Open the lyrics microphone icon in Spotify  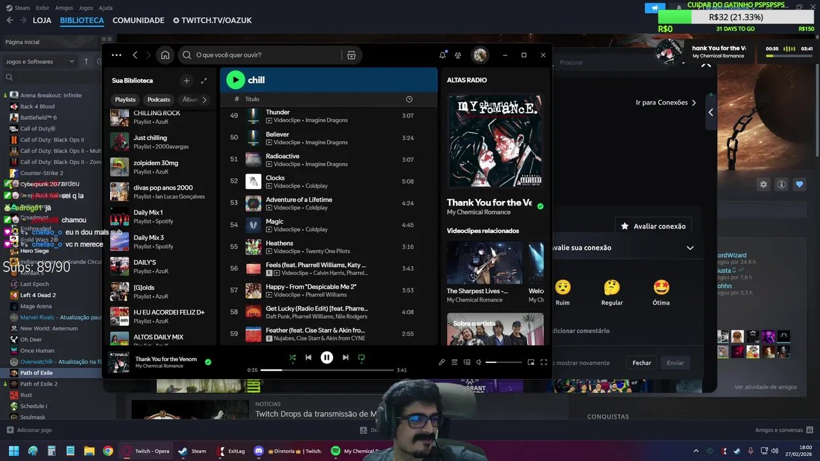[x=441, y=362]
